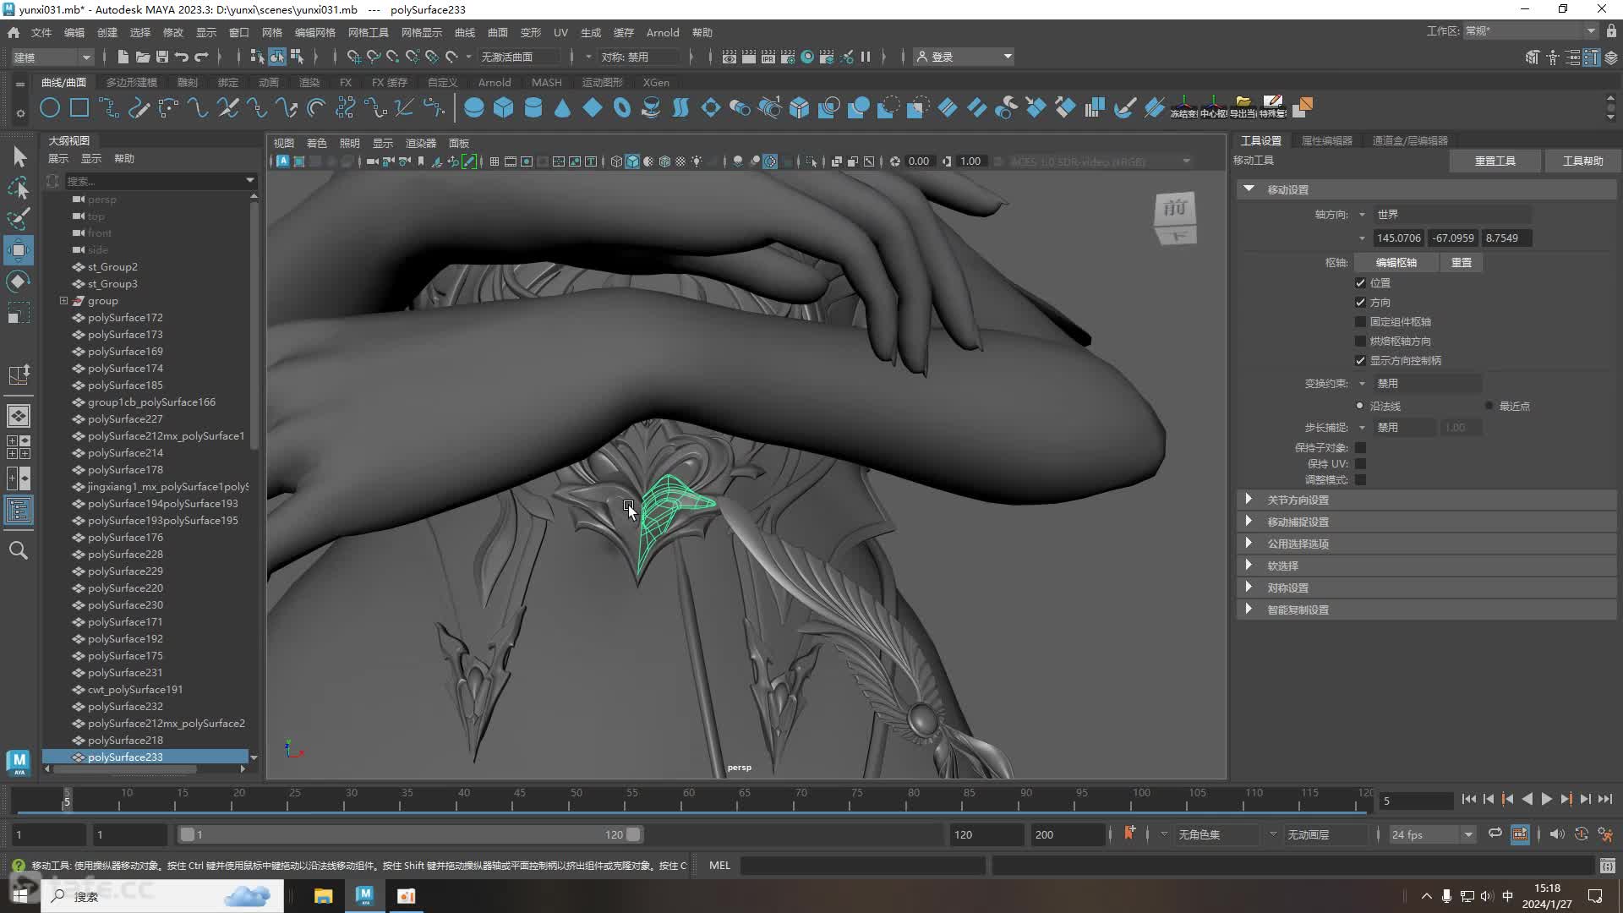Click frame 60 on the time slider
This screenshot has width=1623, height=913.
coord(689,799)
